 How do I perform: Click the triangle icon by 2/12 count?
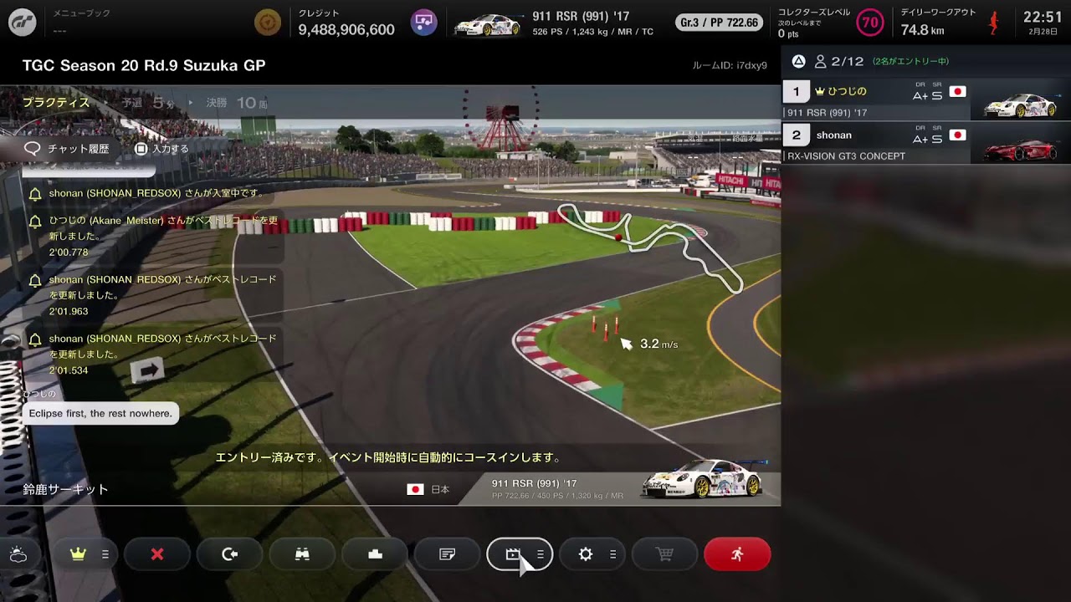[x=798, y=61]
